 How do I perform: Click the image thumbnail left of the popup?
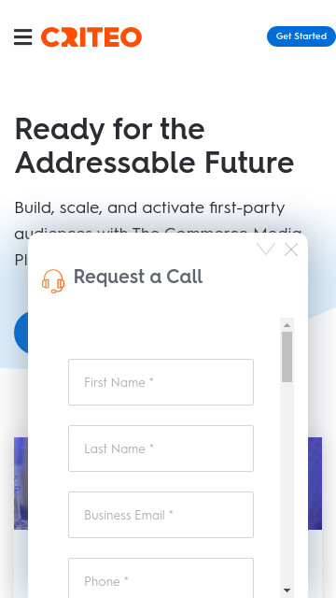pyautogui.click(x=21, y=483)
